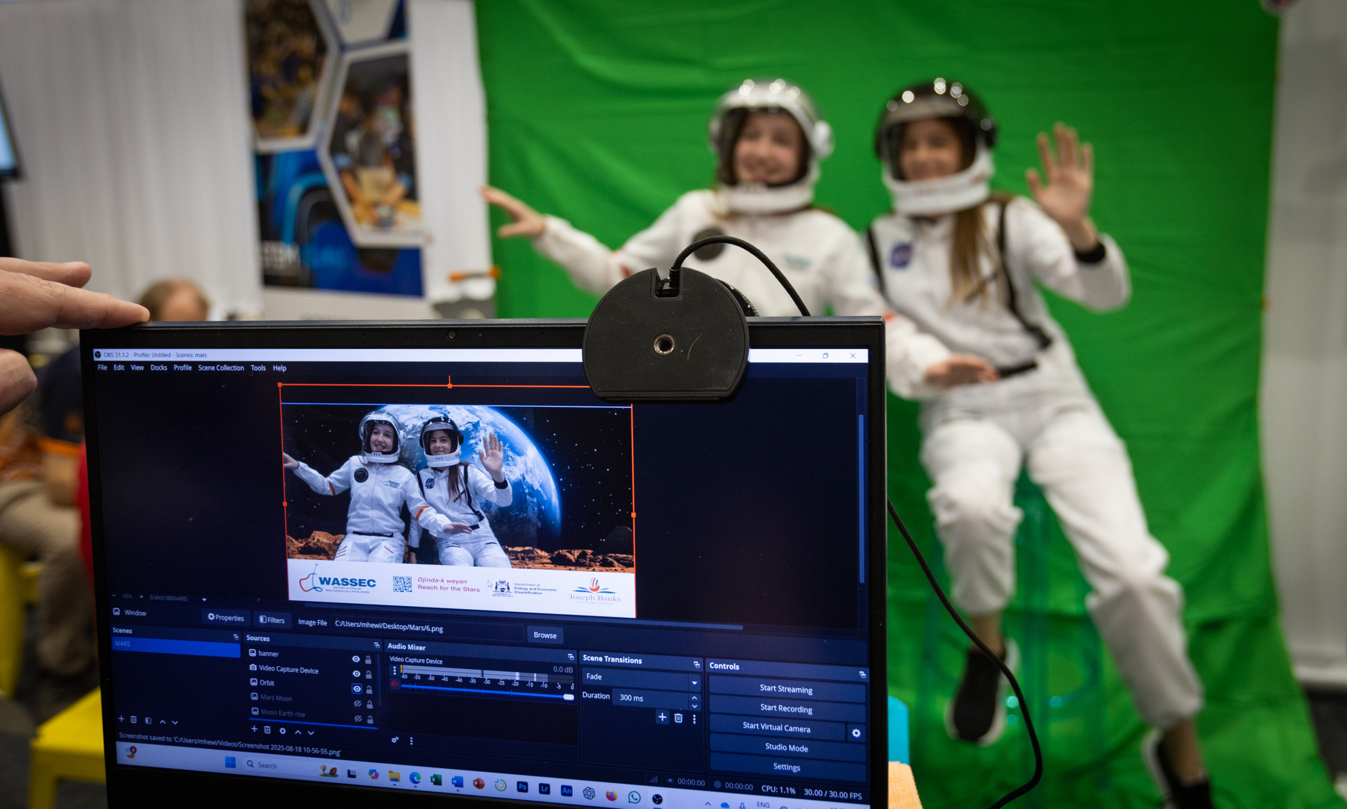The width and height of the screenshot is (1347, 809).
Task: Open virtual camera settings gear icon
Action: (x=856, y=733)
